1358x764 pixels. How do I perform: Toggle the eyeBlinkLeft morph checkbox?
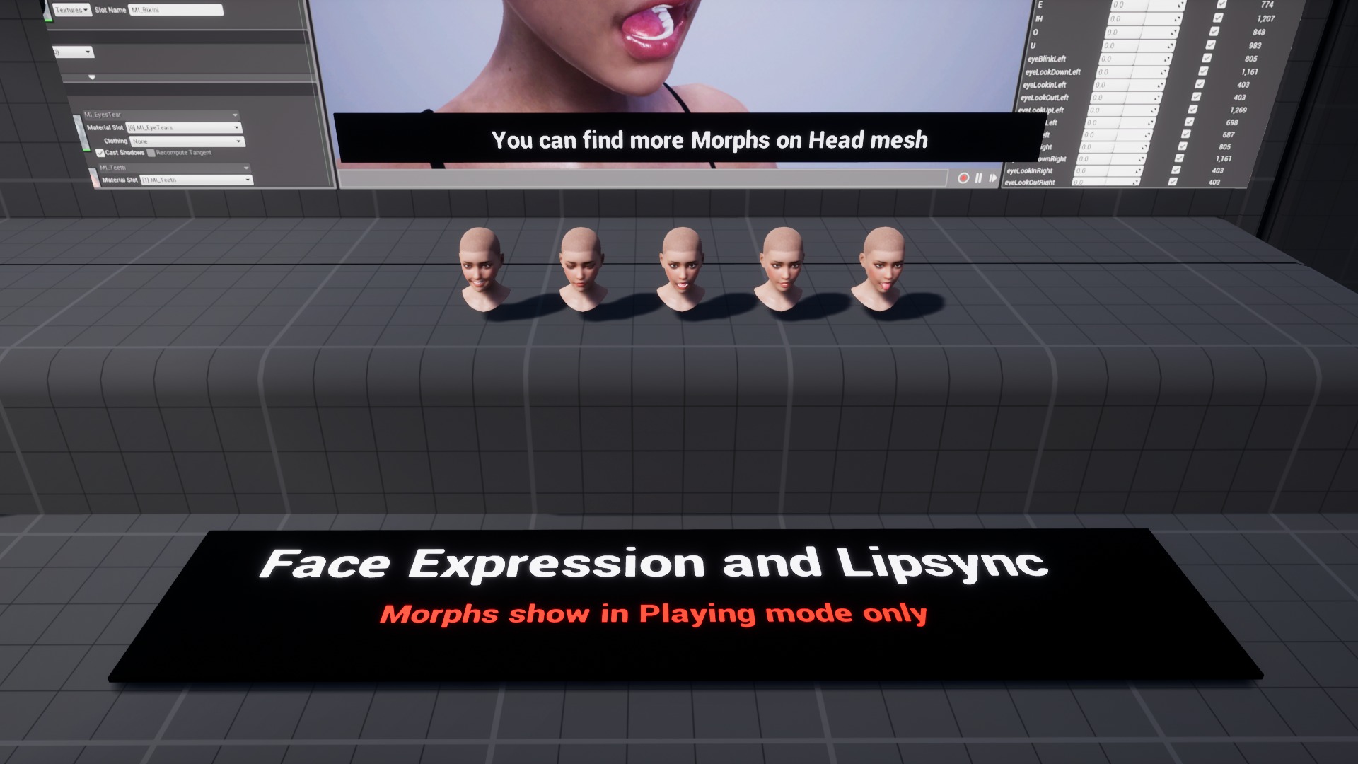[1207, 59]
